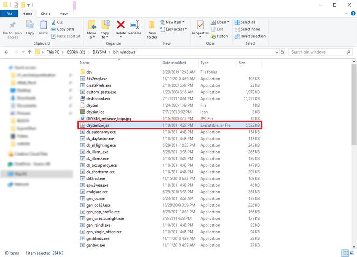Select the genbox.exe file
Image resolution: width=357 pixels, height=257 pixels.
tap(170, 245)
